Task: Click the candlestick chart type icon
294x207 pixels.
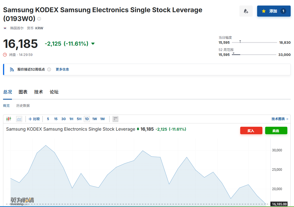Action: coord(9,119)
